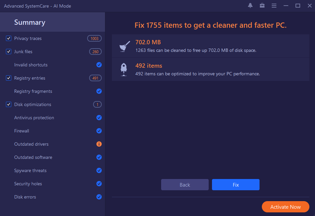Click the Firewall status checkmark icon

pos(99,131)
